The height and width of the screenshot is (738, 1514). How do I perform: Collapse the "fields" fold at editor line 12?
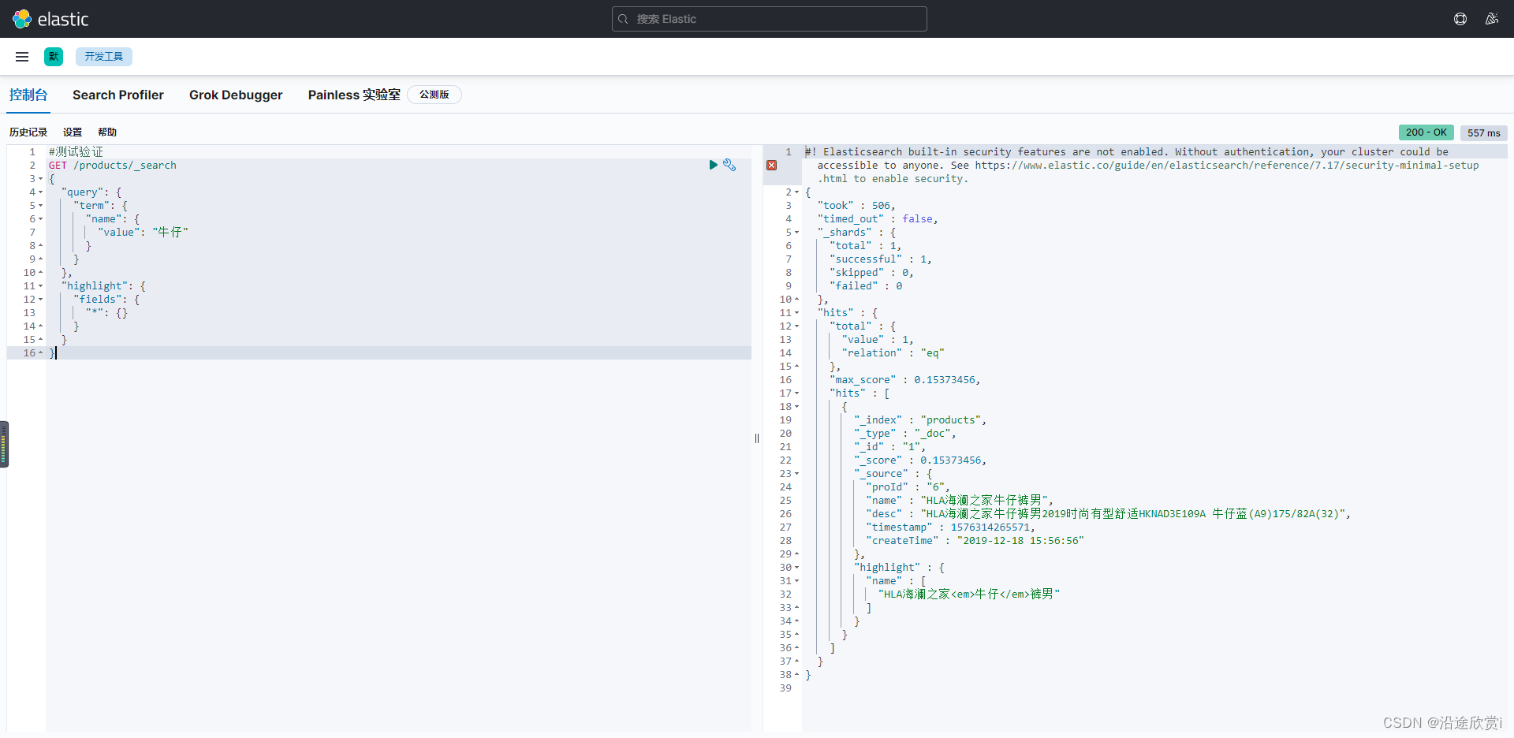point(41,300)
